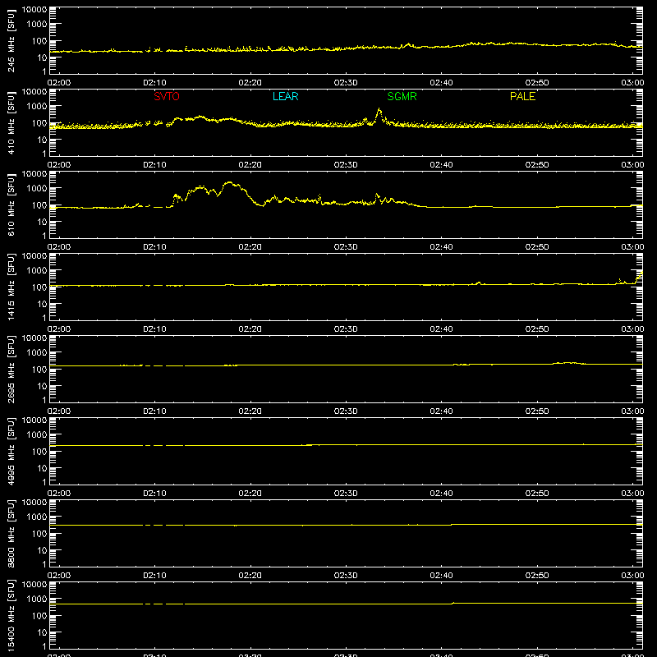Image resolution: width=657 pixels, height=657 pixels.
Task: Click 02:20 tick under the 1415 MHz panel
Action: click(250, 329)
